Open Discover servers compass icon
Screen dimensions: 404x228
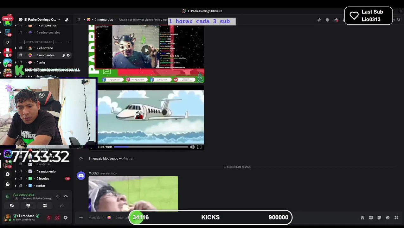coord(8,184)
